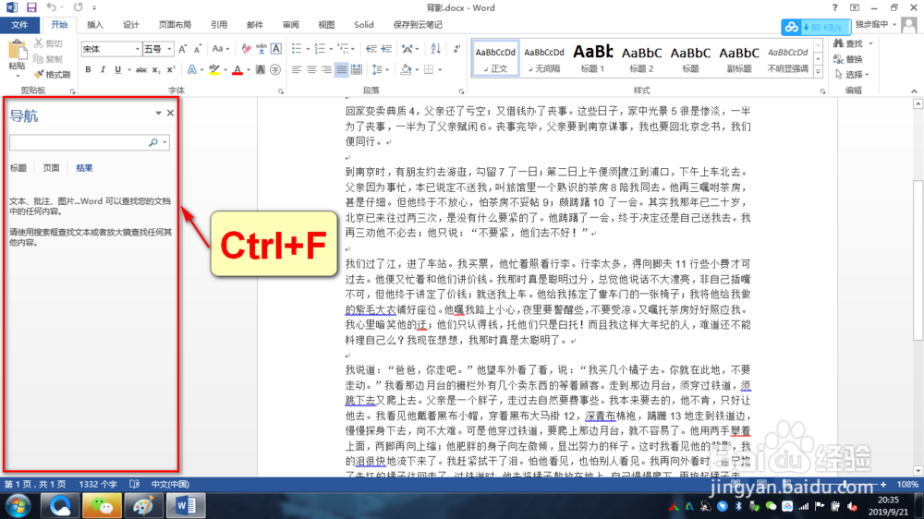The width and height of the screenshot is (924, 519).
Task: Apply the 副标题 subtitle style
Action: pyautogui.click(x=739, y=58)
